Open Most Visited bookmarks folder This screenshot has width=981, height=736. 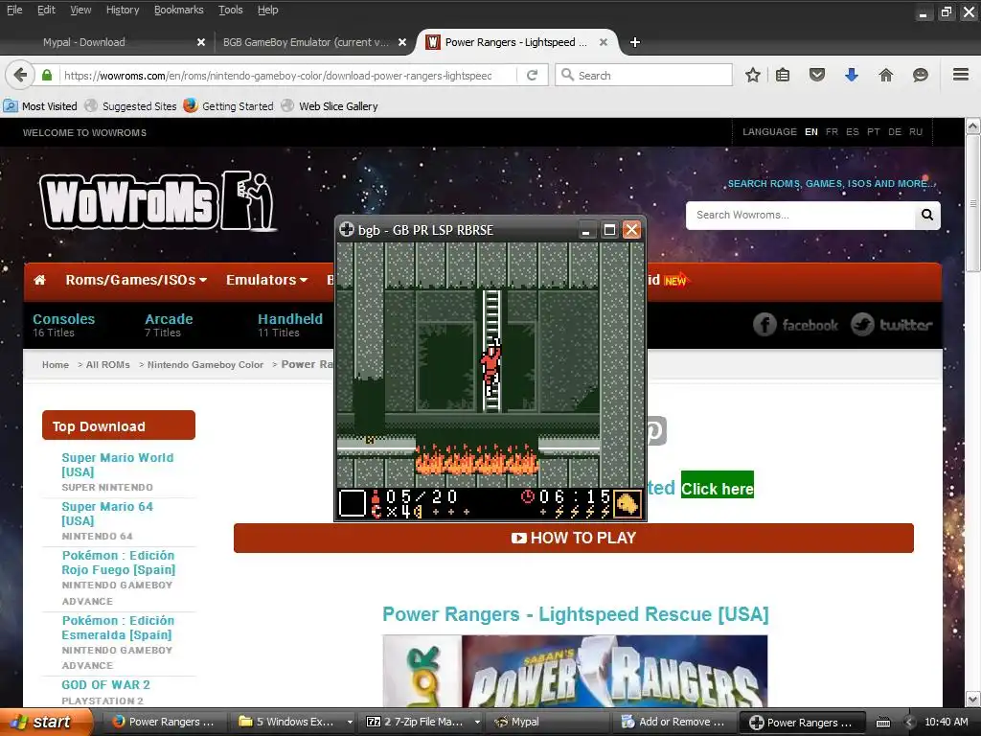pyautogui.click(x=40, y=105)
